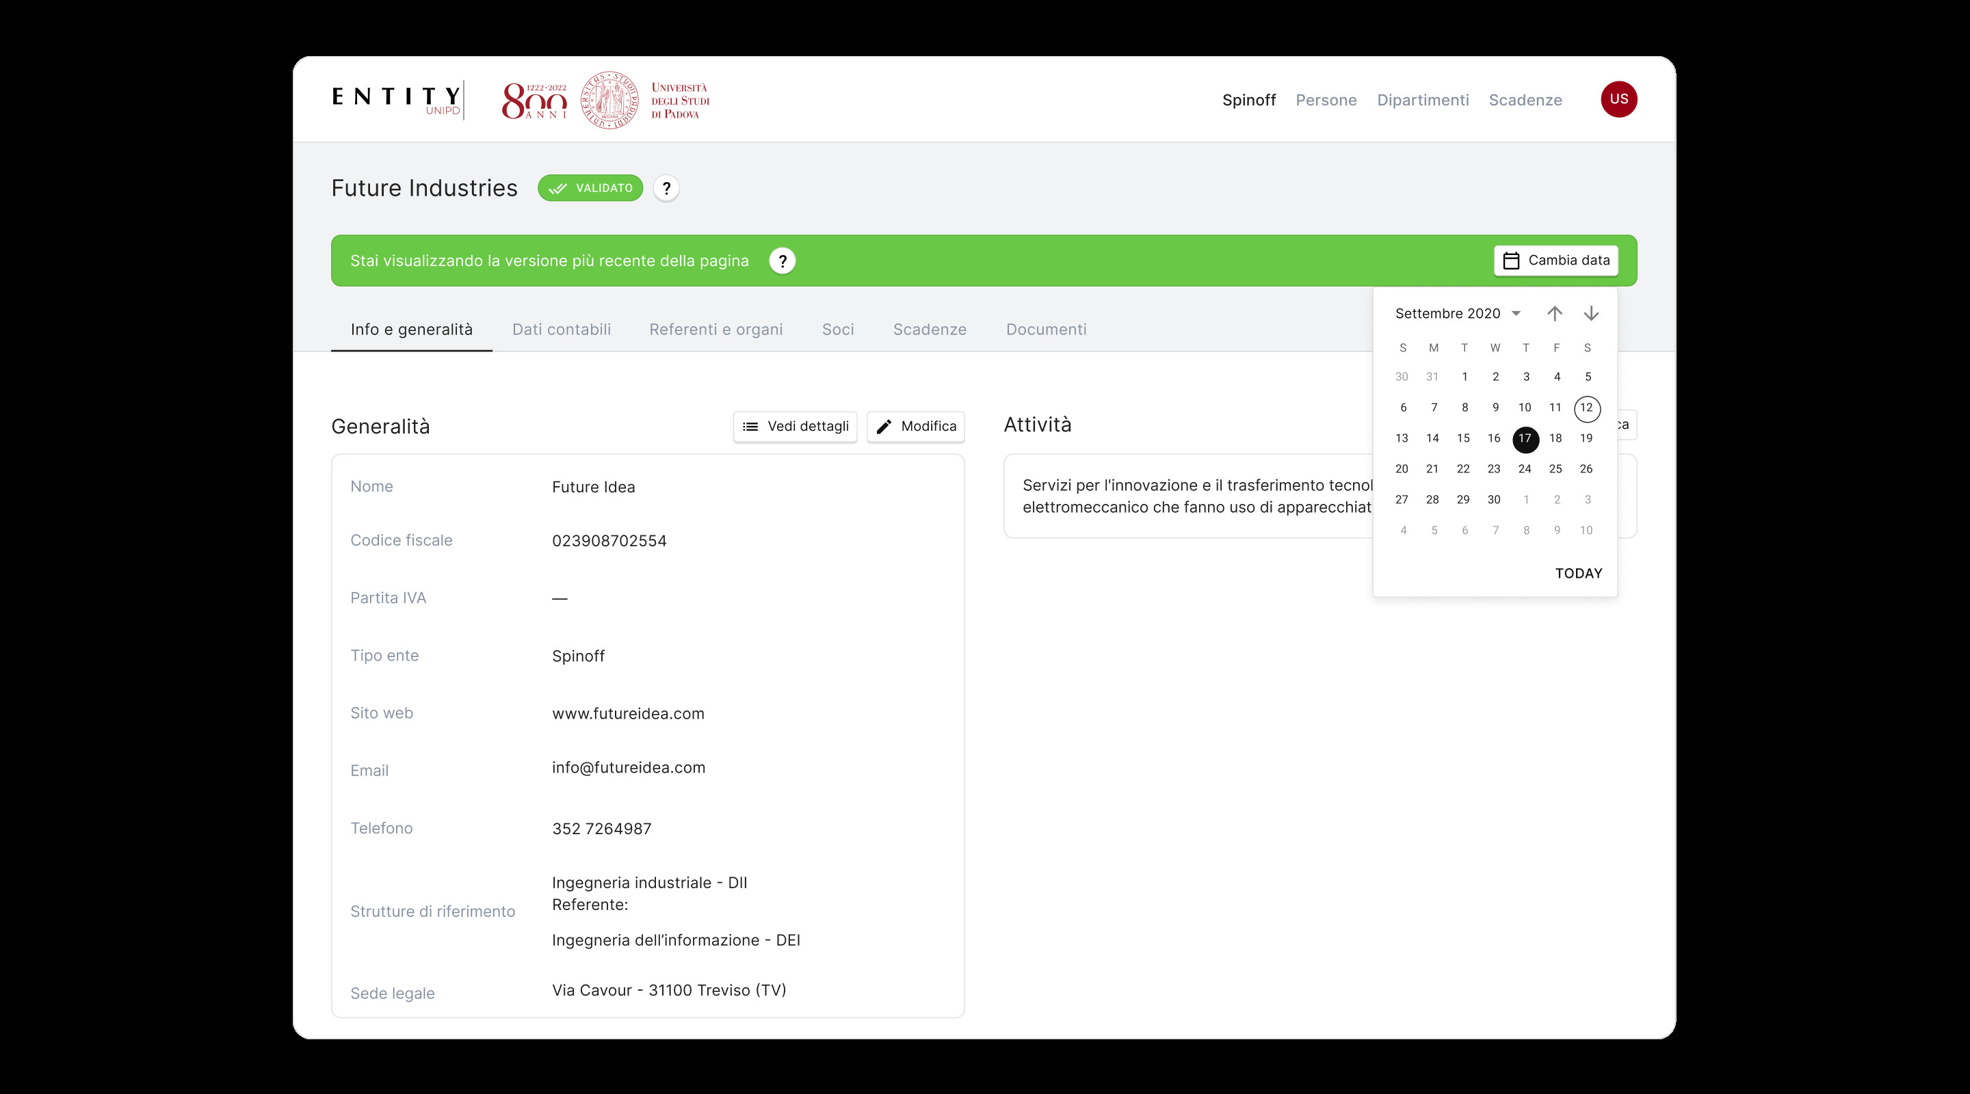Click the help icon beside VALIDATO badge
Image resolution: width=1970 pixels, height=1094 pixels.
(x=666, y=188)
